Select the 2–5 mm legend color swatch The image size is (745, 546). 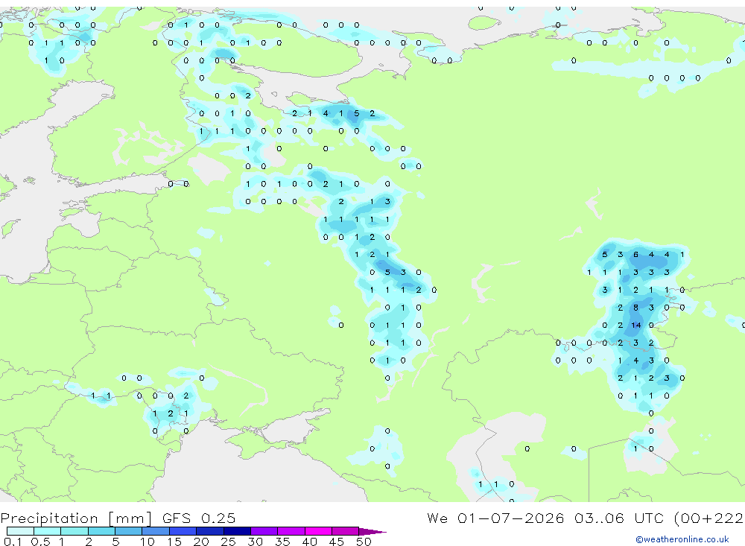pos(101,531)
